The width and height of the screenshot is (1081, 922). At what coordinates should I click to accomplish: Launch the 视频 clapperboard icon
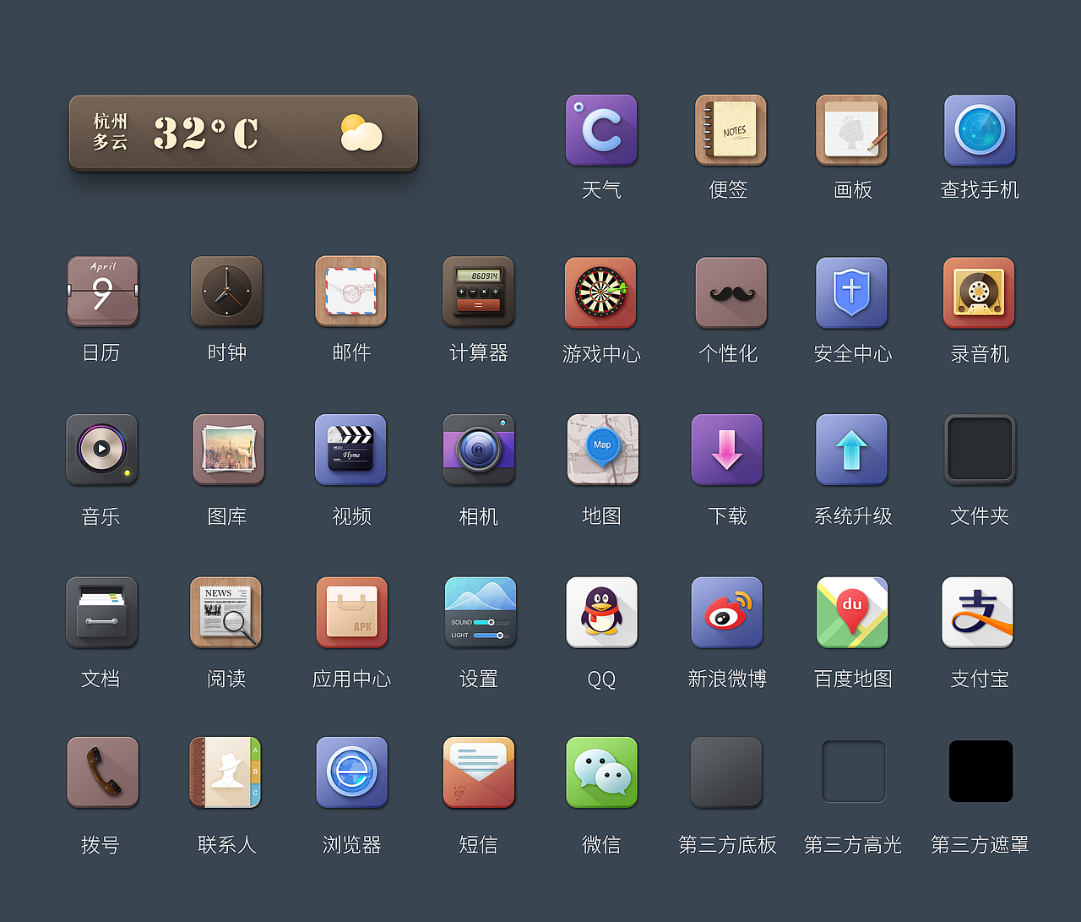350,450
